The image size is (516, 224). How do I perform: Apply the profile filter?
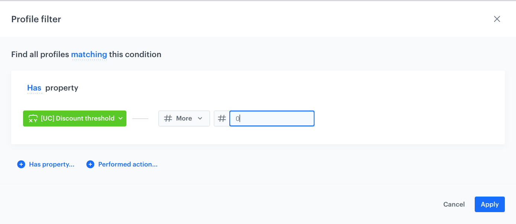(489, 204)
